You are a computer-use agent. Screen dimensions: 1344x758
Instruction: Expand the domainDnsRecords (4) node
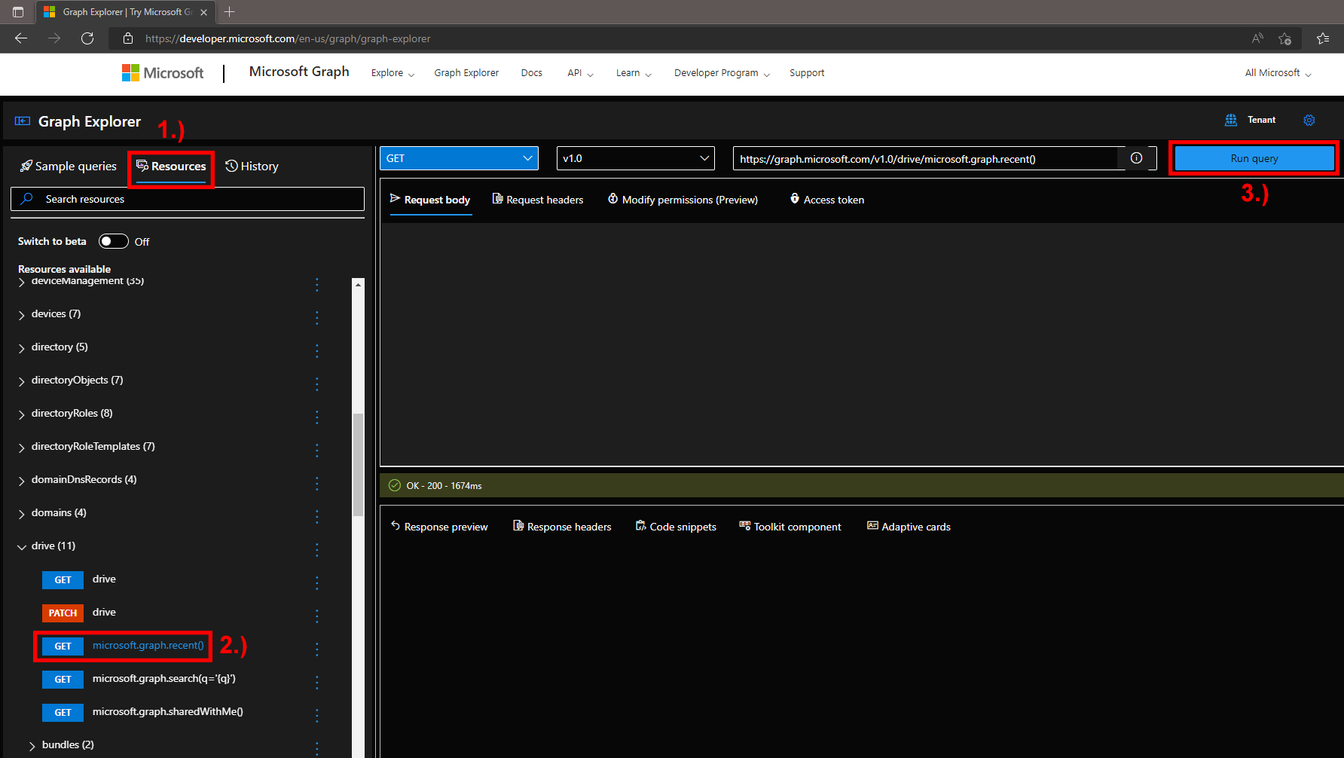(x=21, y=481)
